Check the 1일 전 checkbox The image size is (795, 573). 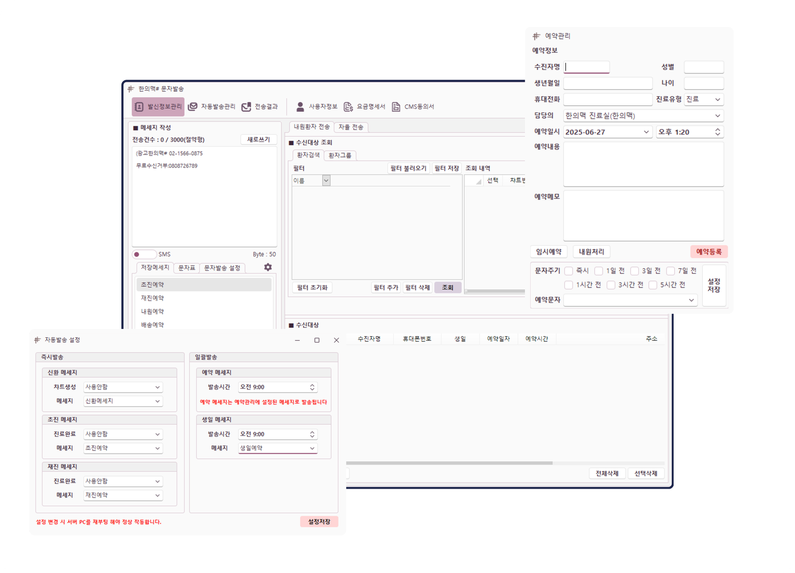[599, 271]
